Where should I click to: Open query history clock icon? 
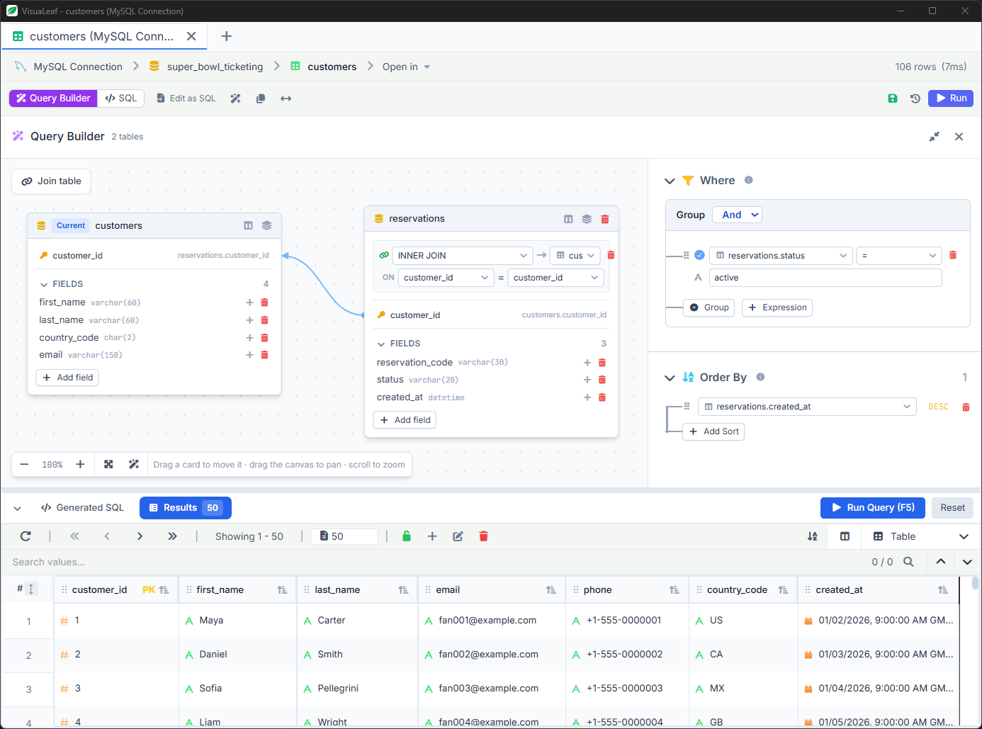click(x=915, y=98)
